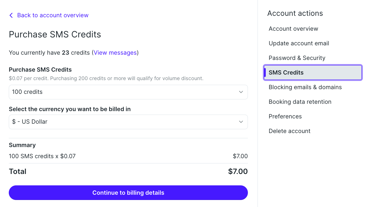Open 'Preferences' from Account actions

click(x=285, y=116)
